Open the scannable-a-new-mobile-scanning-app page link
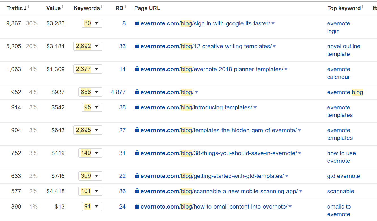Screen dimensions: 377x221 tap(219, 191)
